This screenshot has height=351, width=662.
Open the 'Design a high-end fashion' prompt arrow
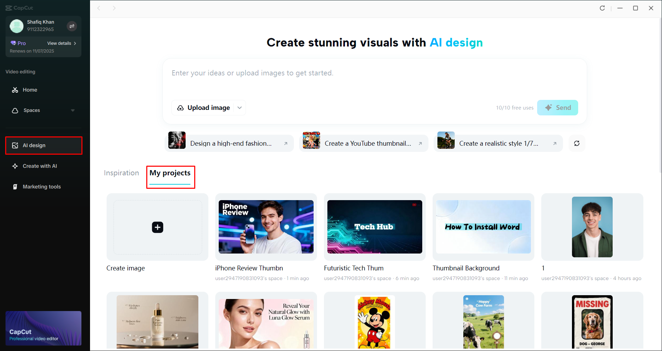tap(286, 143)
